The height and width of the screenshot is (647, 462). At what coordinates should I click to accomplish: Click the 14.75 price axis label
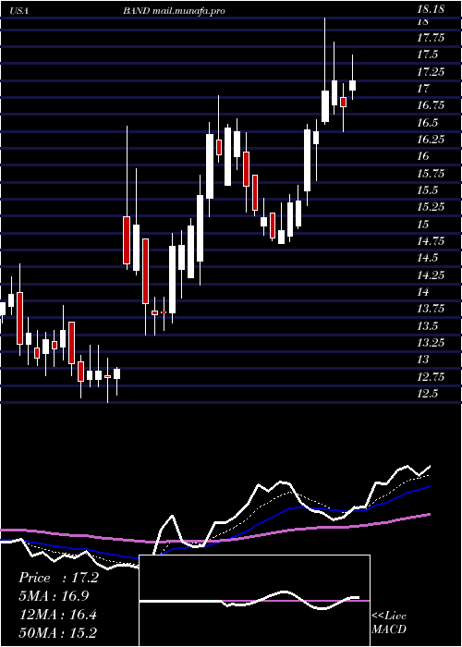point(431,241)
